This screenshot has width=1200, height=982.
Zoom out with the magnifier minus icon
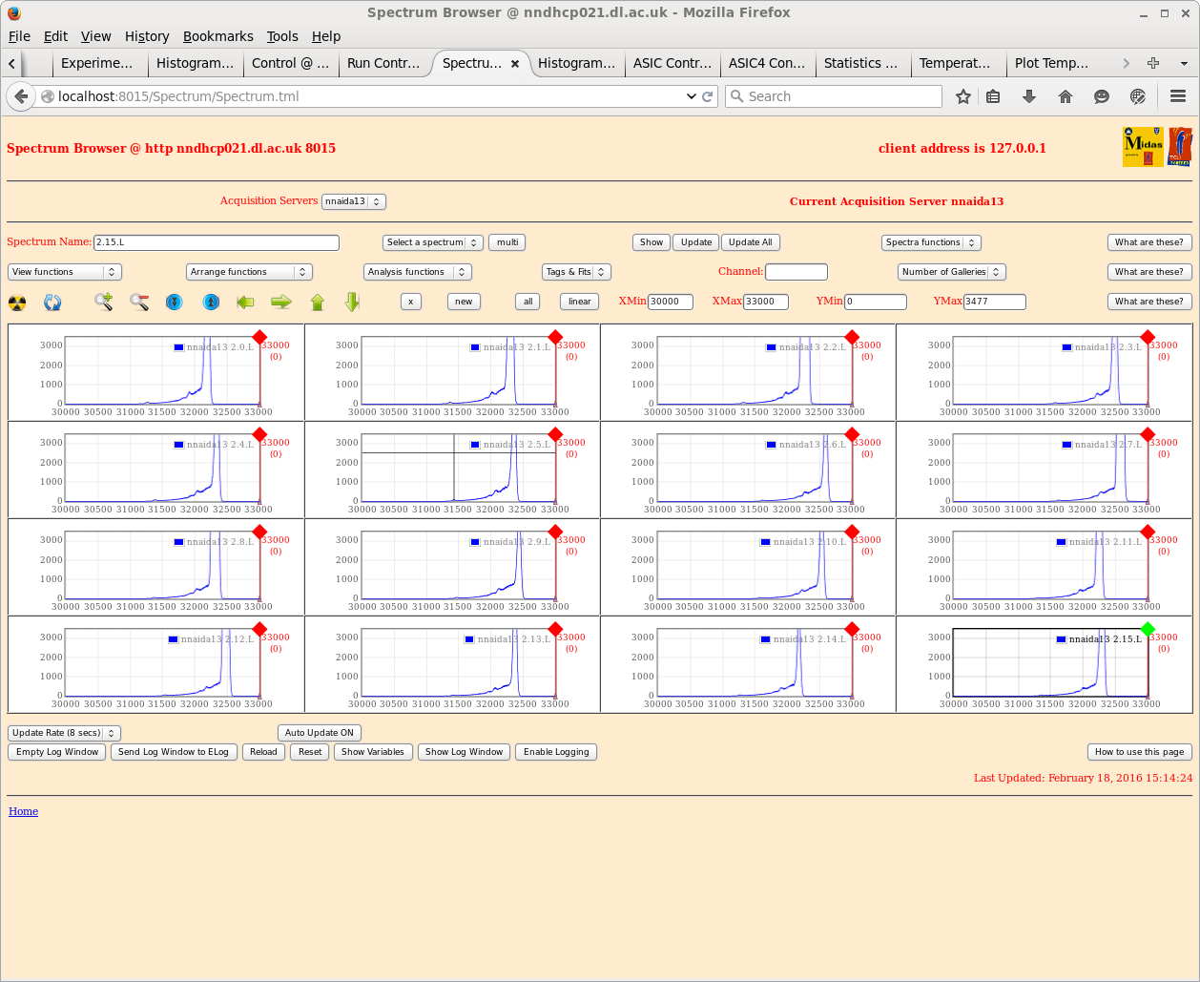pos(140,303)
